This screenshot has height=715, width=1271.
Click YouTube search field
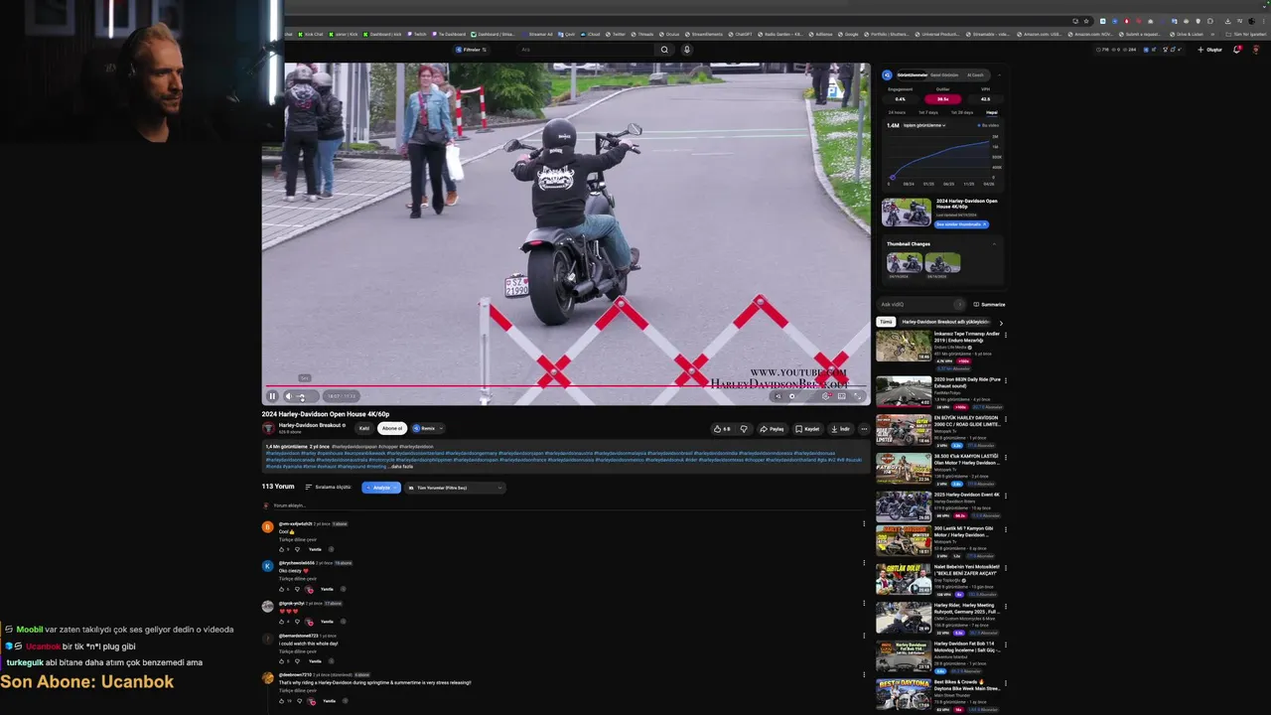(586, 50)
